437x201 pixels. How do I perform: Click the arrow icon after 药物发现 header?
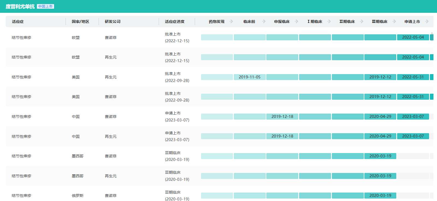coord(231,22)
